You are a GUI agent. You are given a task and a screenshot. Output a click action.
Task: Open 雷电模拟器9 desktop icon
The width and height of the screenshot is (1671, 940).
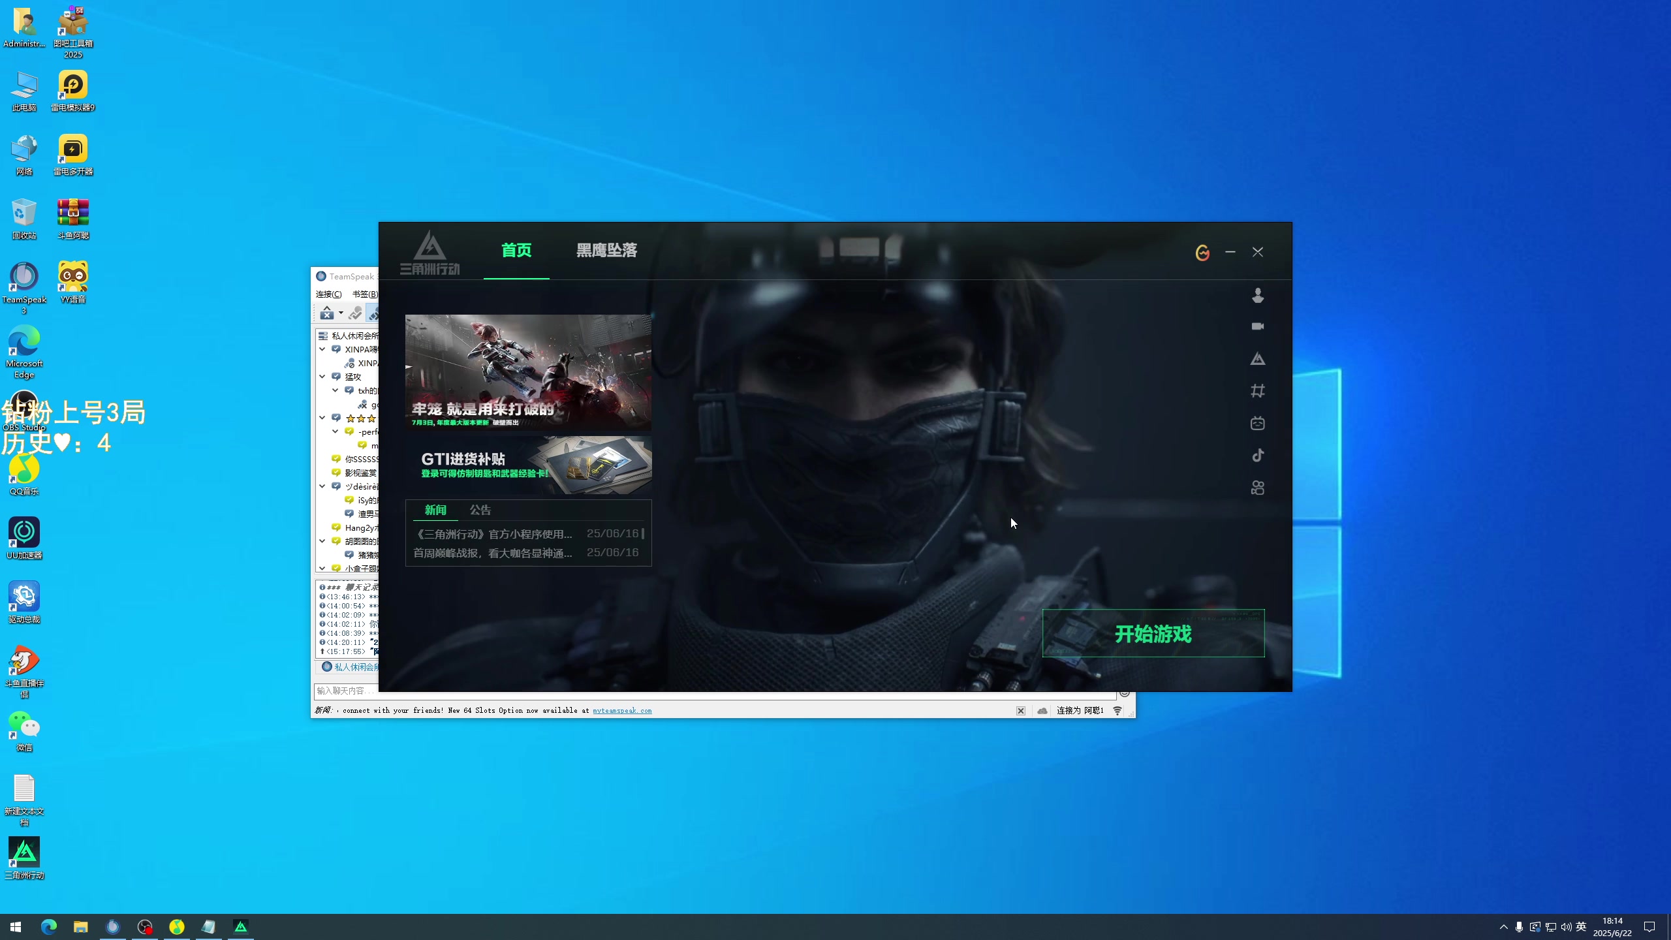(x=72, y=91)
